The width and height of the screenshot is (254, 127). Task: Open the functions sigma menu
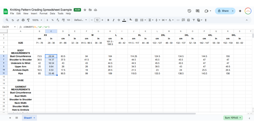pos(206,20)
